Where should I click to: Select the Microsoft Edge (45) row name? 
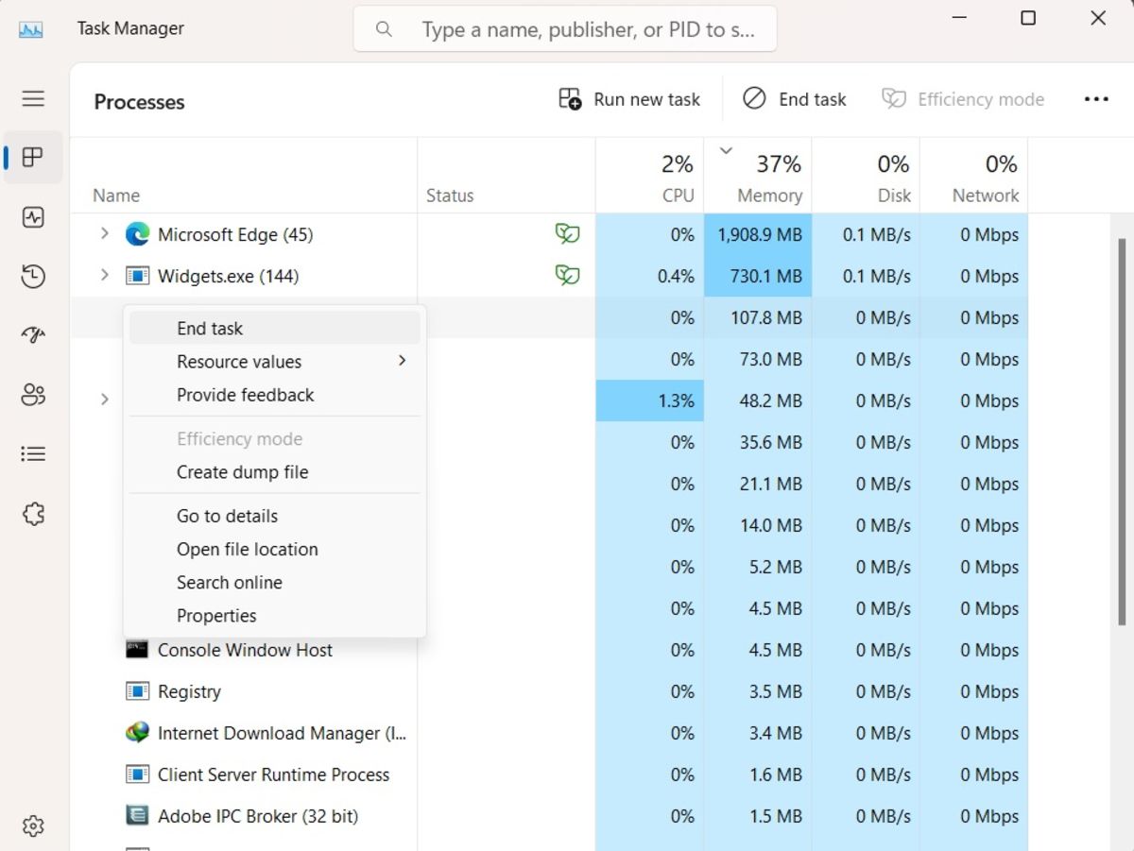[x=235, y=234]
